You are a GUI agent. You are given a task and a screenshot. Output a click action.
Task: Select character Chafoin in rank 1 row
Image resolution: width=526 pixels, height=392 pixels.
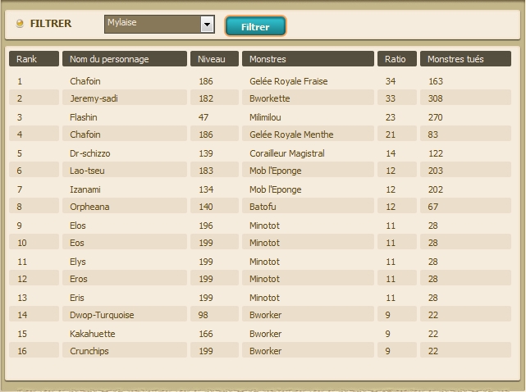[85, 81]
